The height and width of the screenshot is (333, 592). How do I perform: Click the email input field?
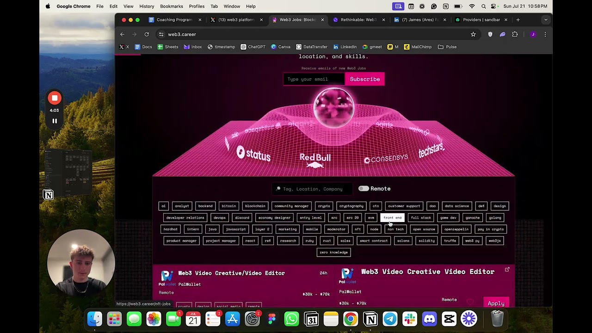click(314, 79)
